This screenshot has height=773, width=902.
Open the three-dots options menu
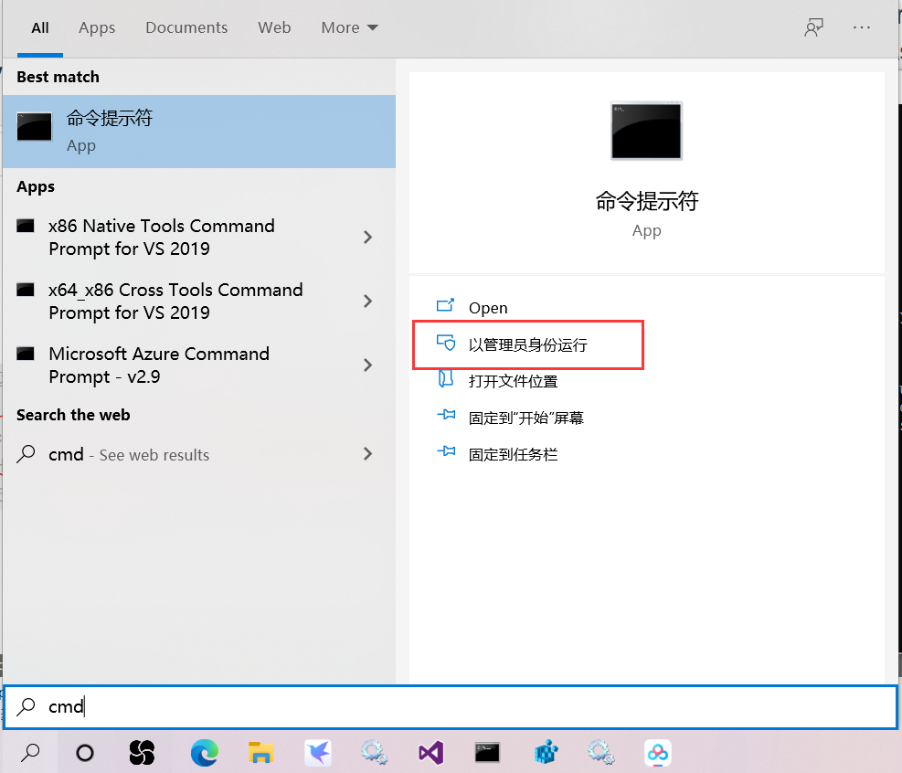tap(861, 27)
